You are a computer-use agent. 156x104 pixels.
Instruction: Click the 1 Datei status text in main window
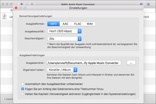point(9,99)
